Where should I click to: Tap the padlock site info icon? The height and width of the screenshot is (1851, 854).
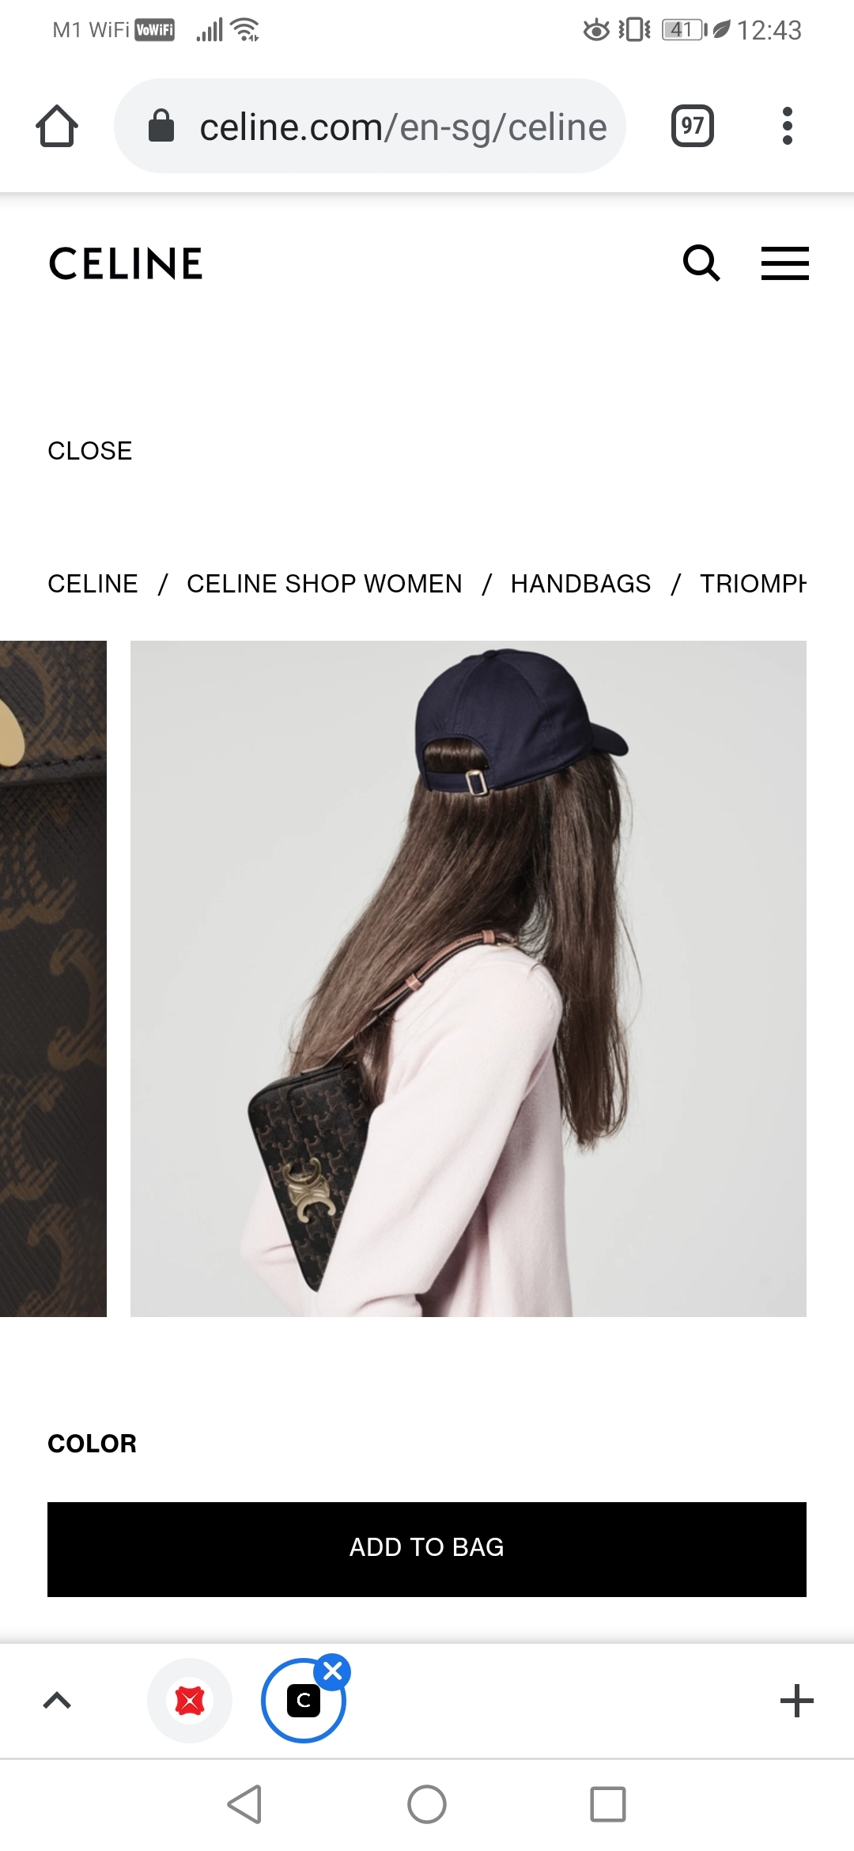point(161,126)
